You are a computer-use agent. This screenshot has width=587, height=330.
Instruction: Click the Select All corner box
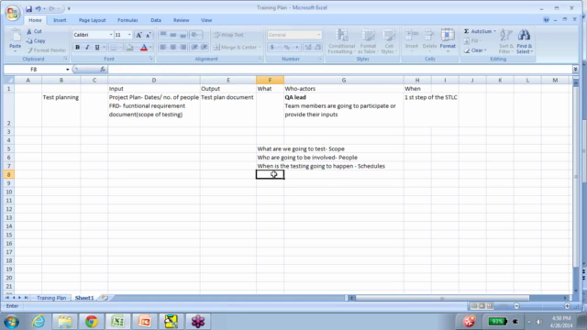pos(9,80)
